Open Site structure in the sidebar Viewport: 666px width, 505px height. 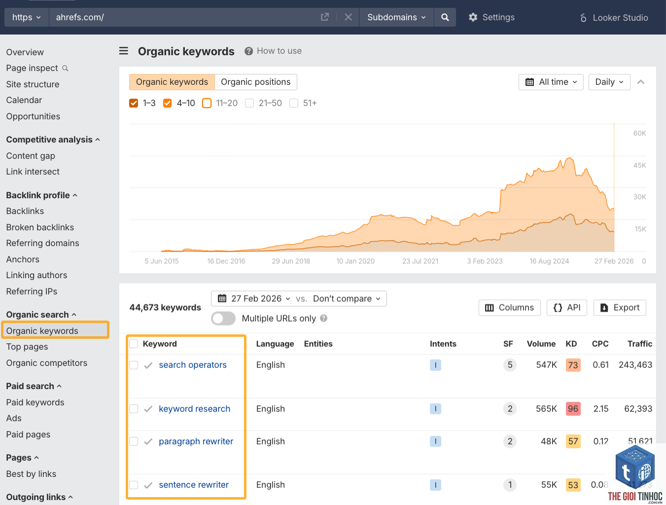tap(33, 84)
